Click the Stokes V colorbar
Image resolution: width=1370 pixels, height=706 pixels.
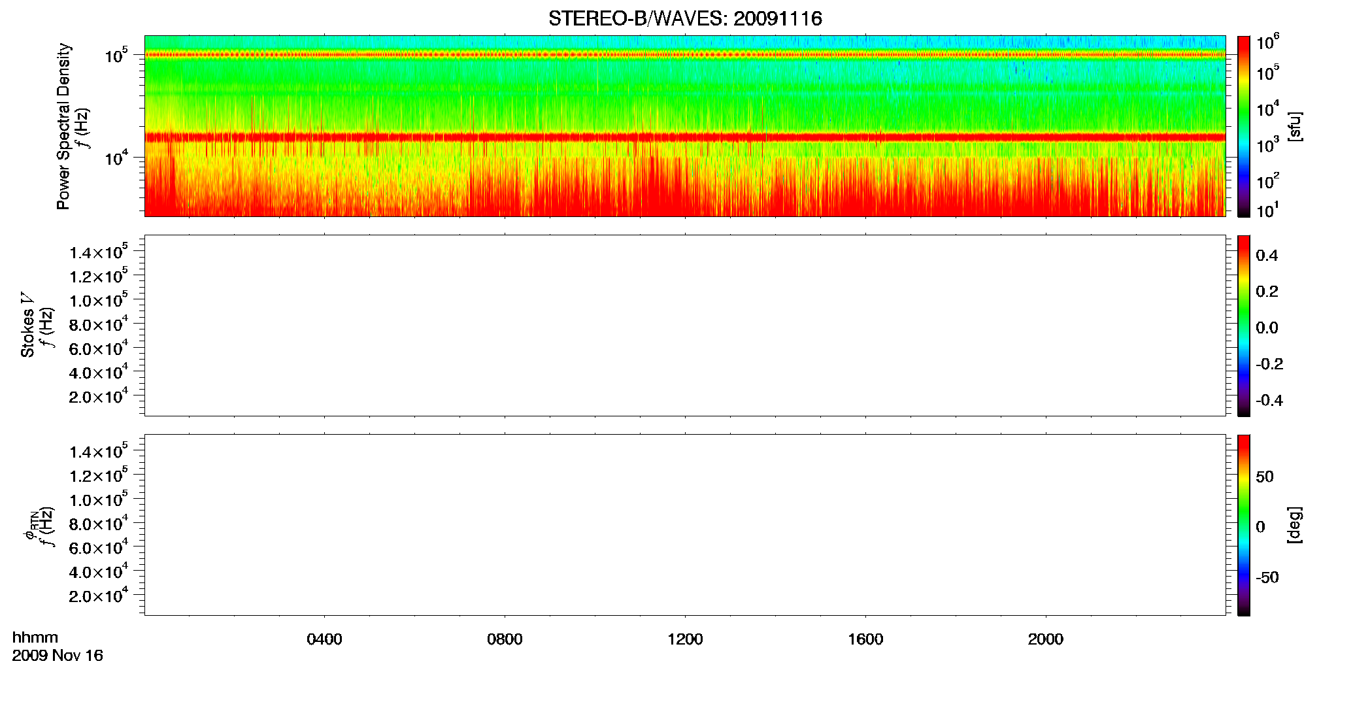pos(1243,326)
